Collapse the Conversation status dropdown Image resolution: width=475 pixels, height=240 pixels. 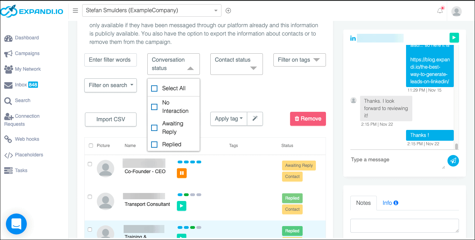(x=173, y=64)
